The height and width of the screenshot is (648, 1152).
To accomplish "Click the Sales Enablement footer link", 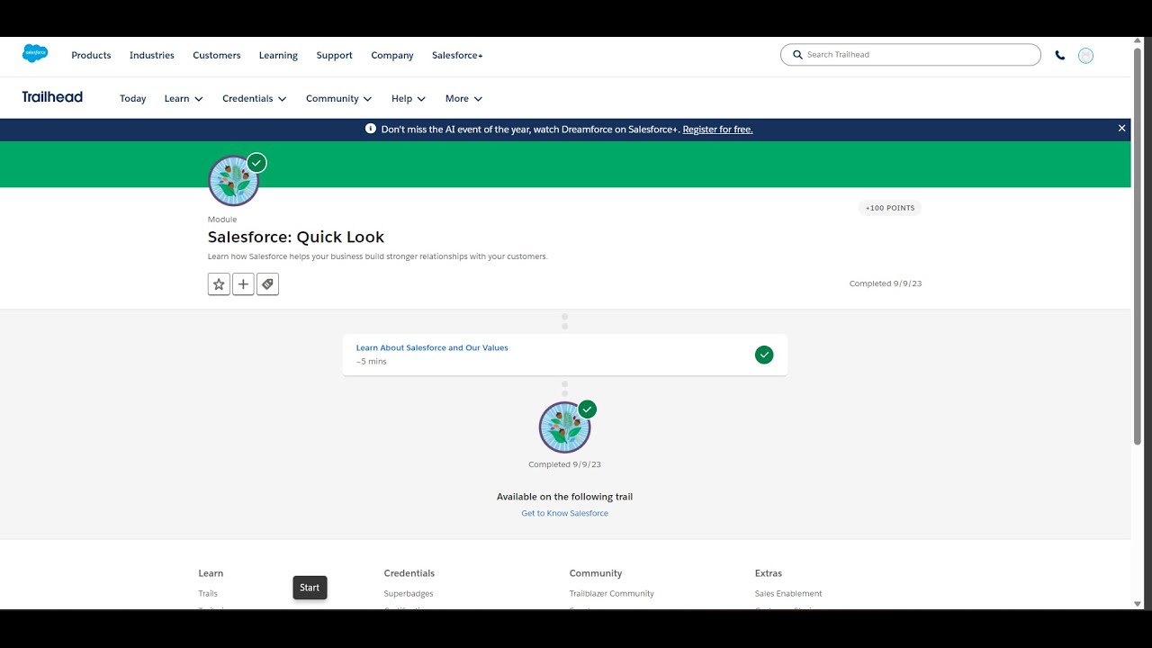I will pos(788,594).
